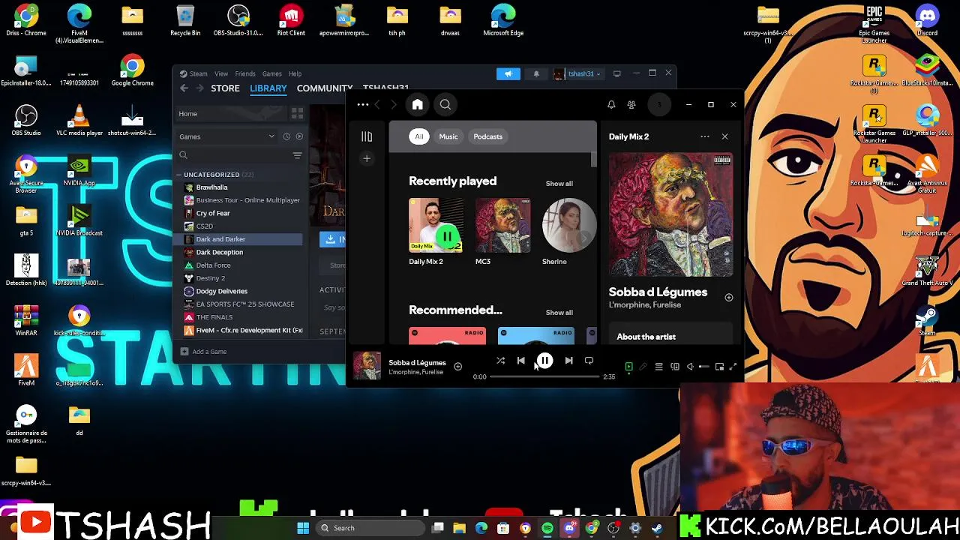Enter Spotify full screen mode
The height and width of the screenshot is (540, 960).
733,367
